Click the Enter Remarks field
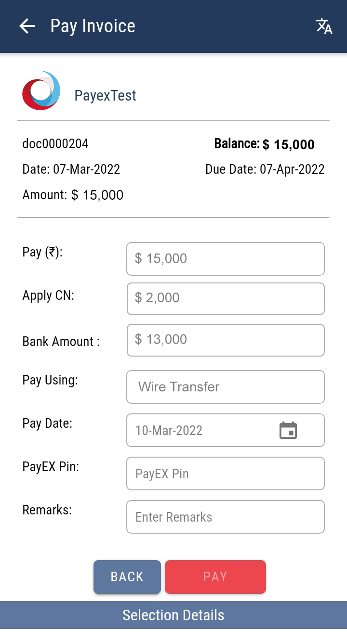The image size is (347, 640). click(225, 517)
